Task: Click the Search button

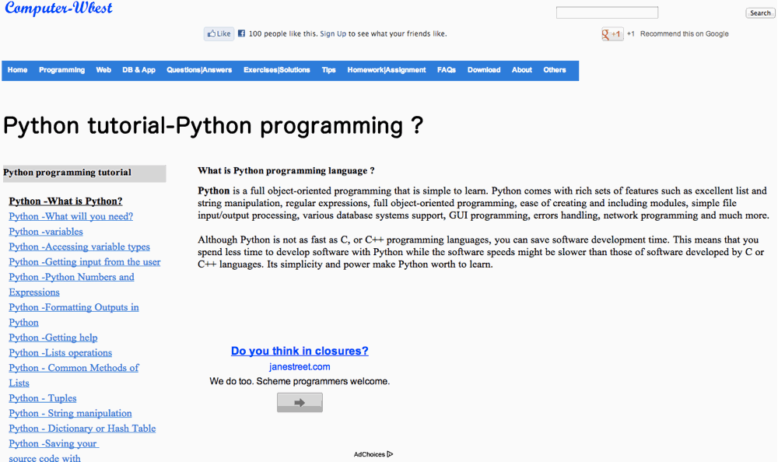Action: click(760, 13)
